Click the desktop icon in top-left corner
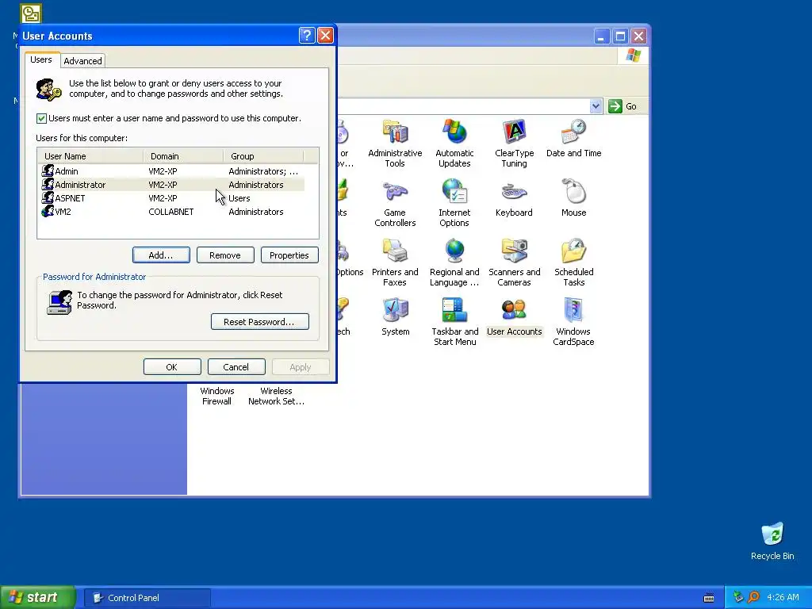 point(31,13)
